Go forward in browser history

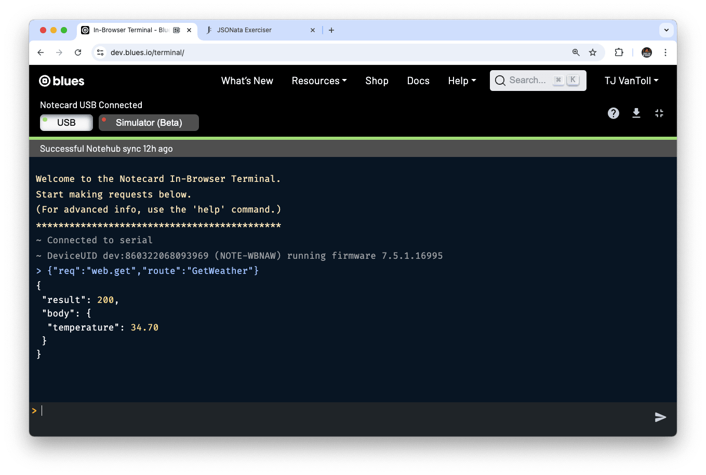[59, 52]
